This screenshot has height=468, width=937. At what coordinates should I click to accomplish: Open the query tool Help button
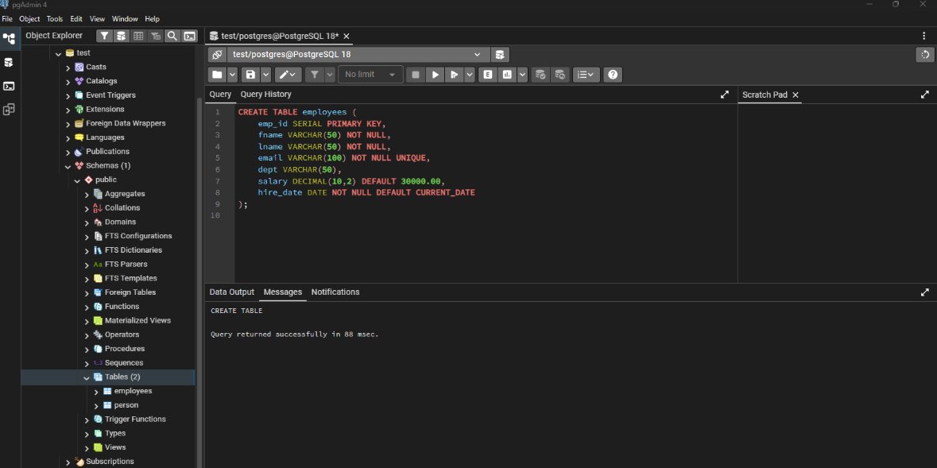tap(613, 75)
